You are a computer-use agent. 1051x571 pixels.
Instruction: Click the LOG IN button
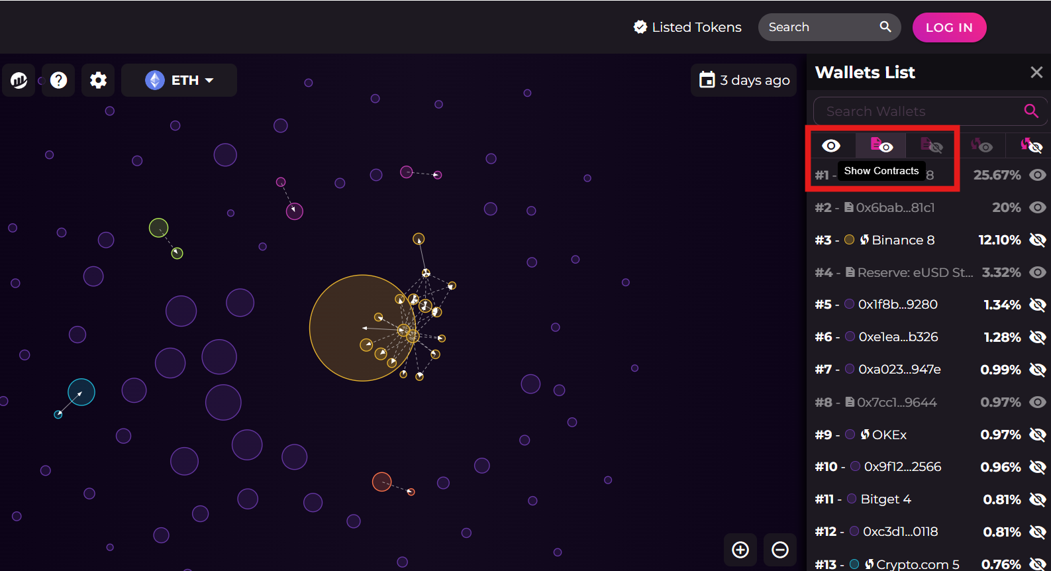point(949,27)
